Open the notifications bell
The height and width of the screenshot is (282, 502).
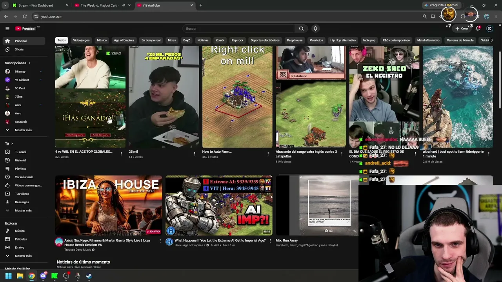click(x=478, y=29)
